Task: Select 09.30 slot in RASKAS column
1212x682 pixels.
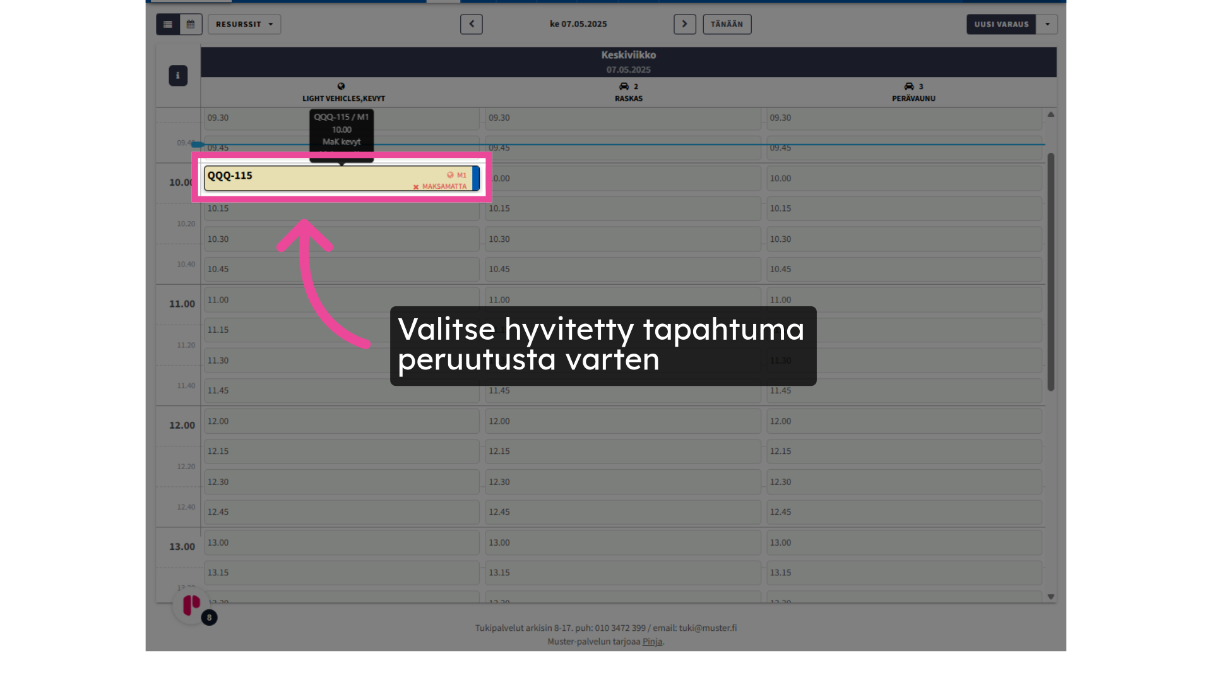Action: 623,118
